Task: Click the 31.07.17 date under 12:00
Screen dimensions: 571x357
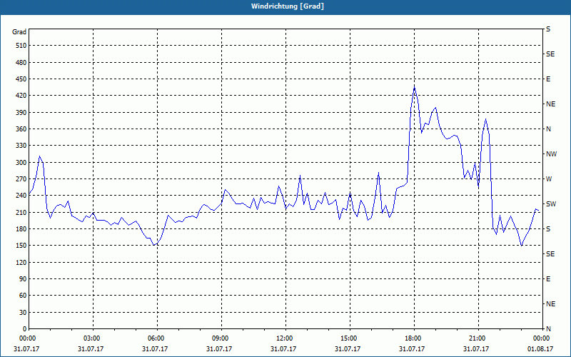Action: pos(283,348)
